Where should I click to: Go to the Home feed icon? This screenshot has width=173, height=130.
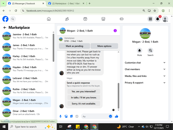pos(49,19)
